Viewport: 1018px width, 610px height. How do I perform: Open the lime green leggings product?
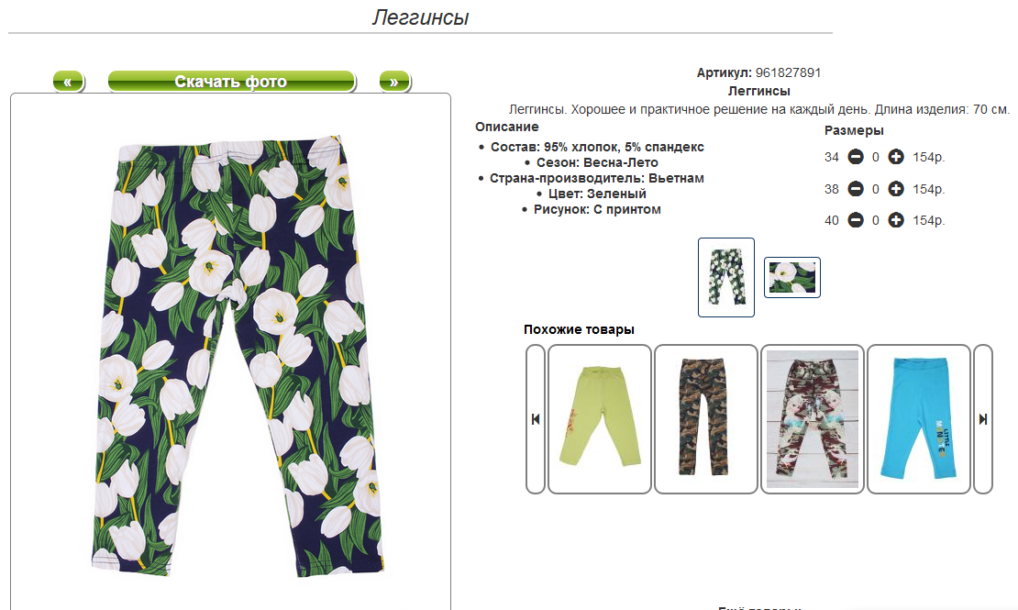[599, 419]
